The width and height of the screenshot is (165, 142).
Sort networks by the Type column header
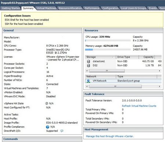pyautogui.click(x=136, y=76)
